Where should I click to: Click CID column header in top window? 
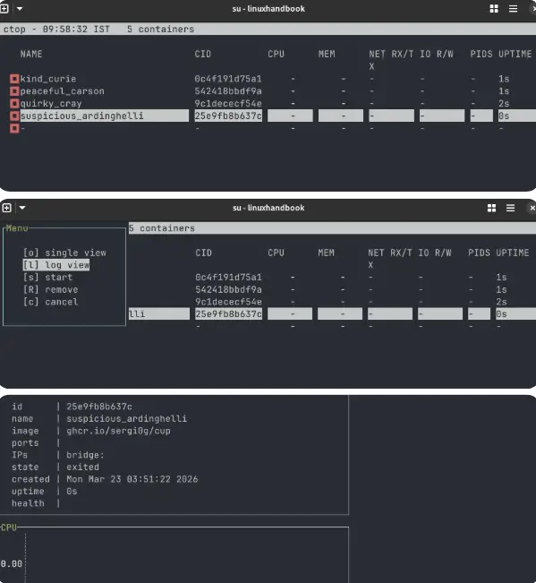tap(203, 55)
